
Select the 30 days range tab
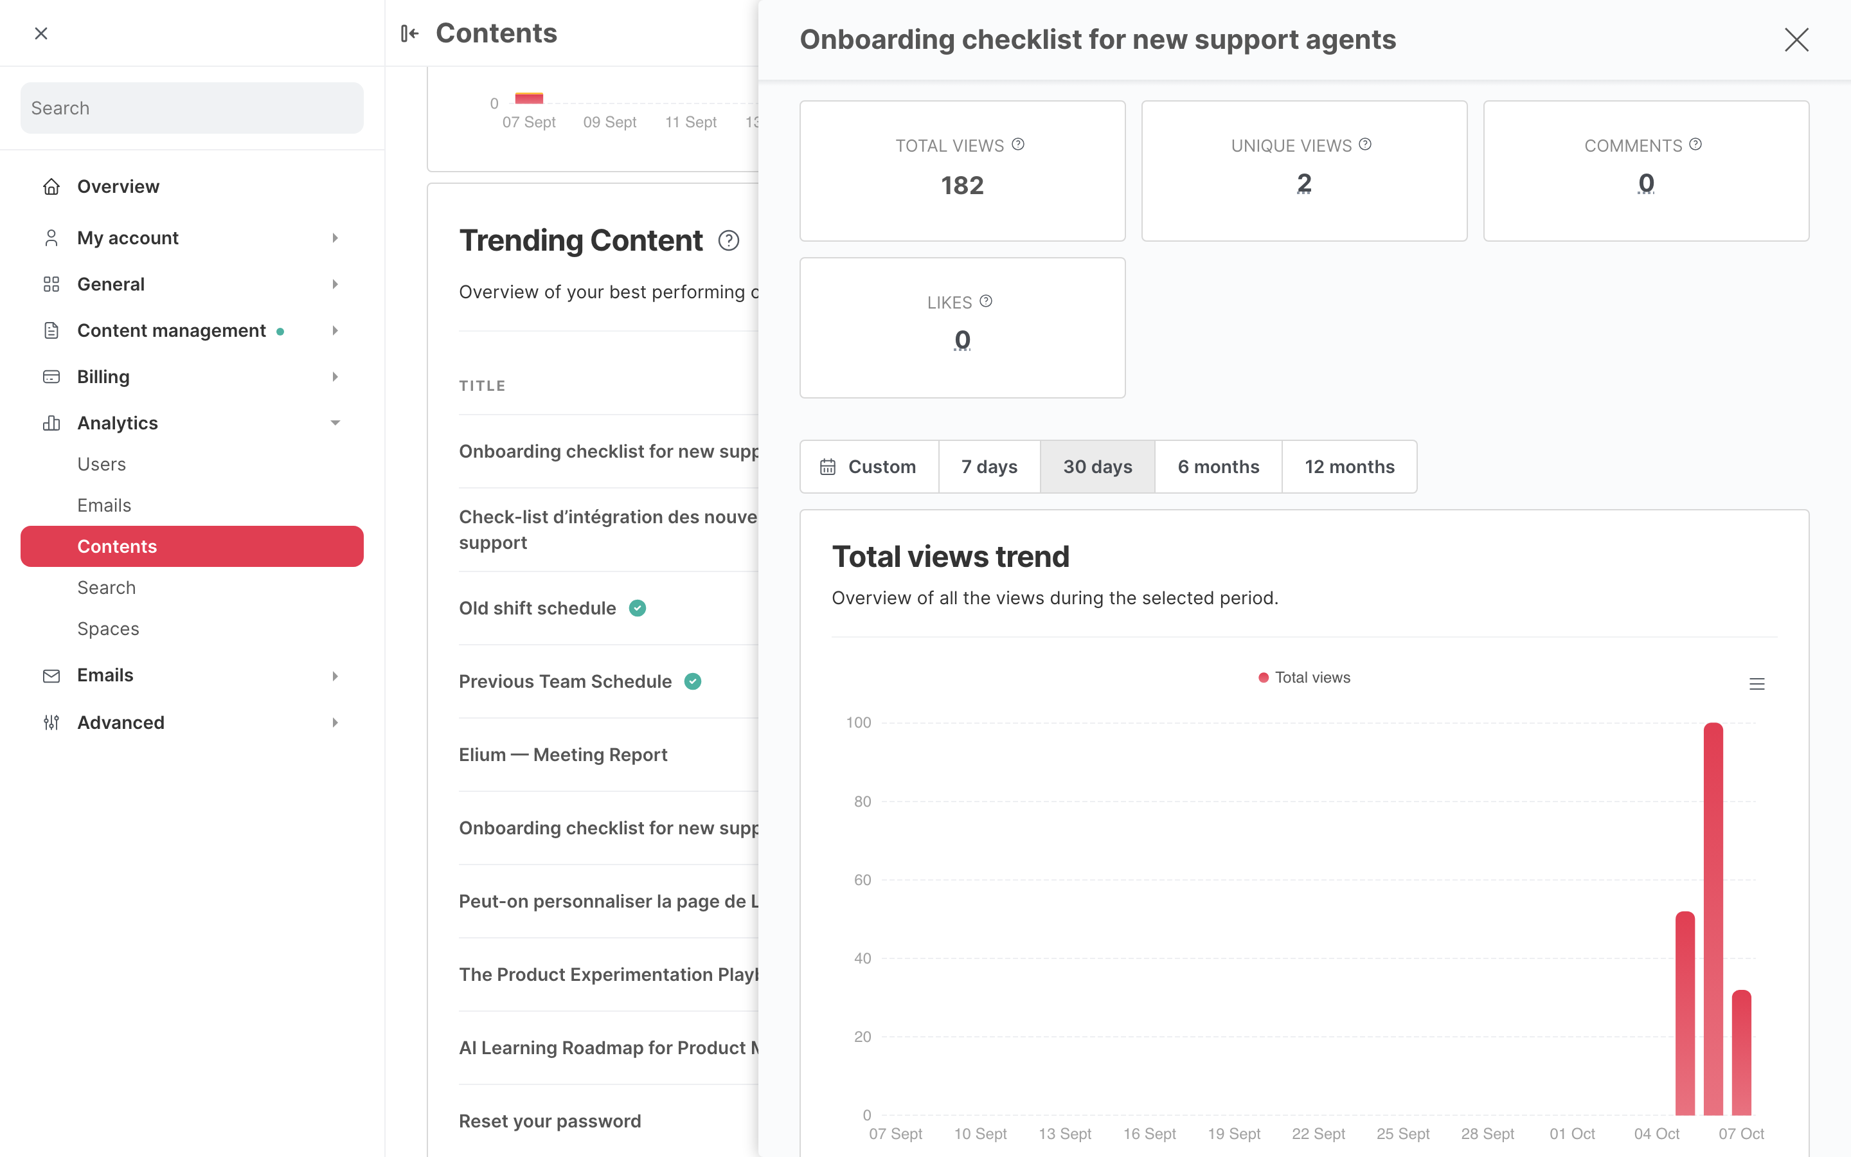point(1098,466)
